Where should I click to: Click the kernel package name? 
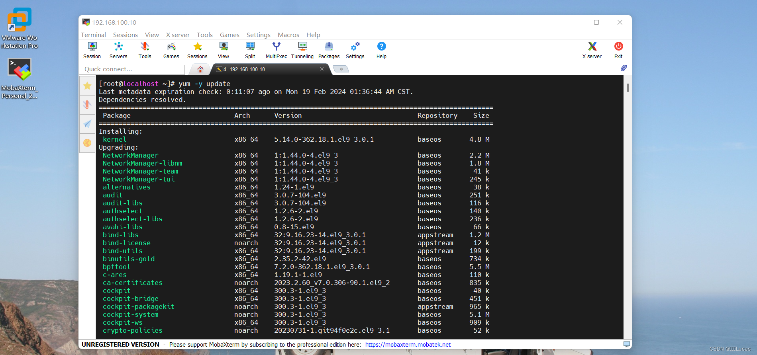coord(114,139)
